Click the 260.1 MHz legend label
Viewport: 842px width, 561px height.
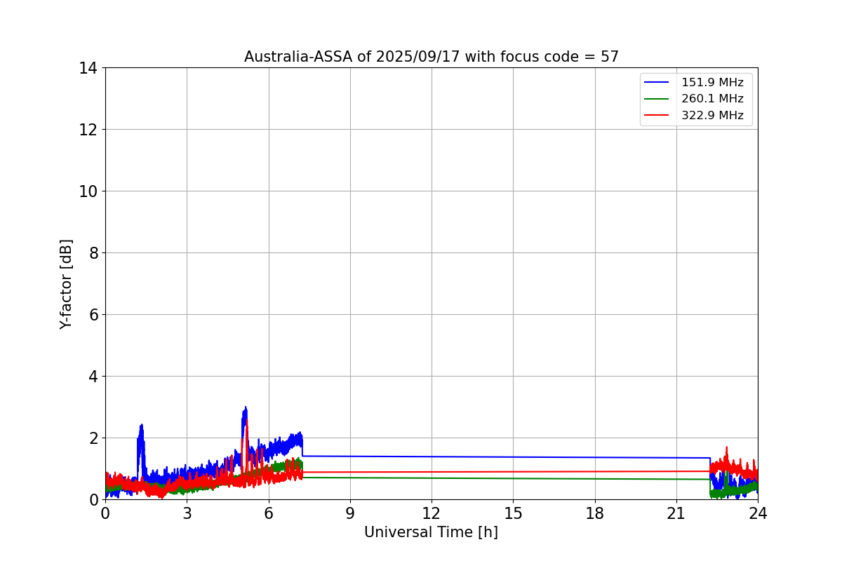point(712,99)
